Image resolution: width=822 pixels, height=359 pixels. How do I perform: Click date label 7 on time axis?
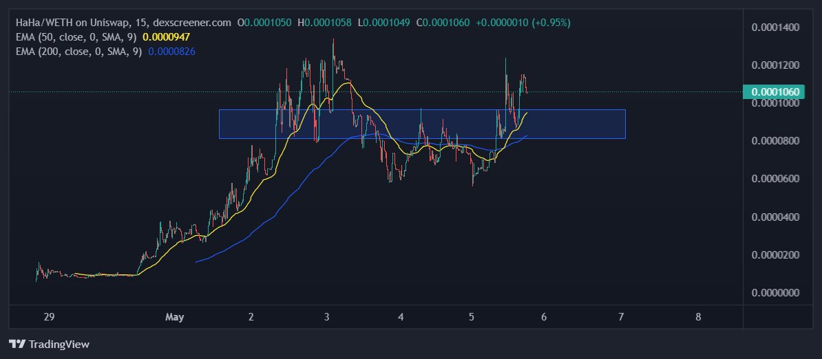point(621,316)
